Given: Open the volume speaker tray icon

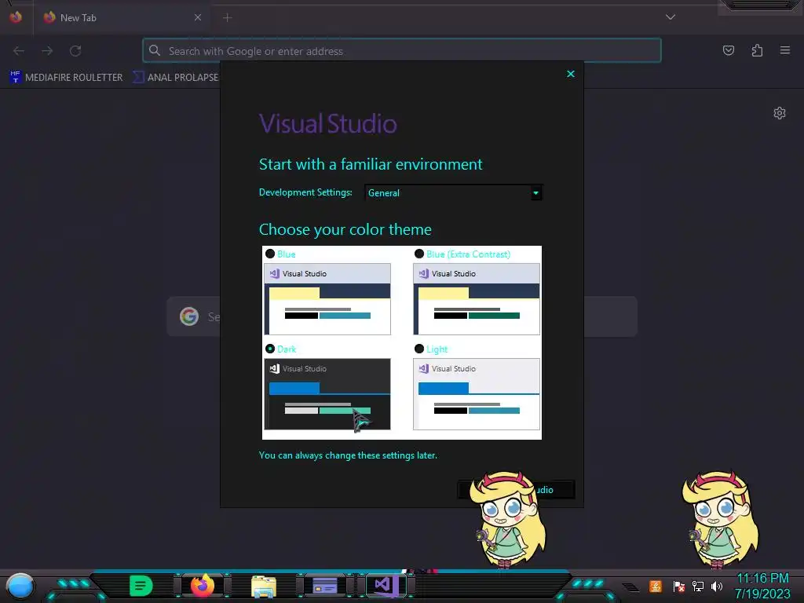Looking at the screenshot, I should click(x=717, y=586).
